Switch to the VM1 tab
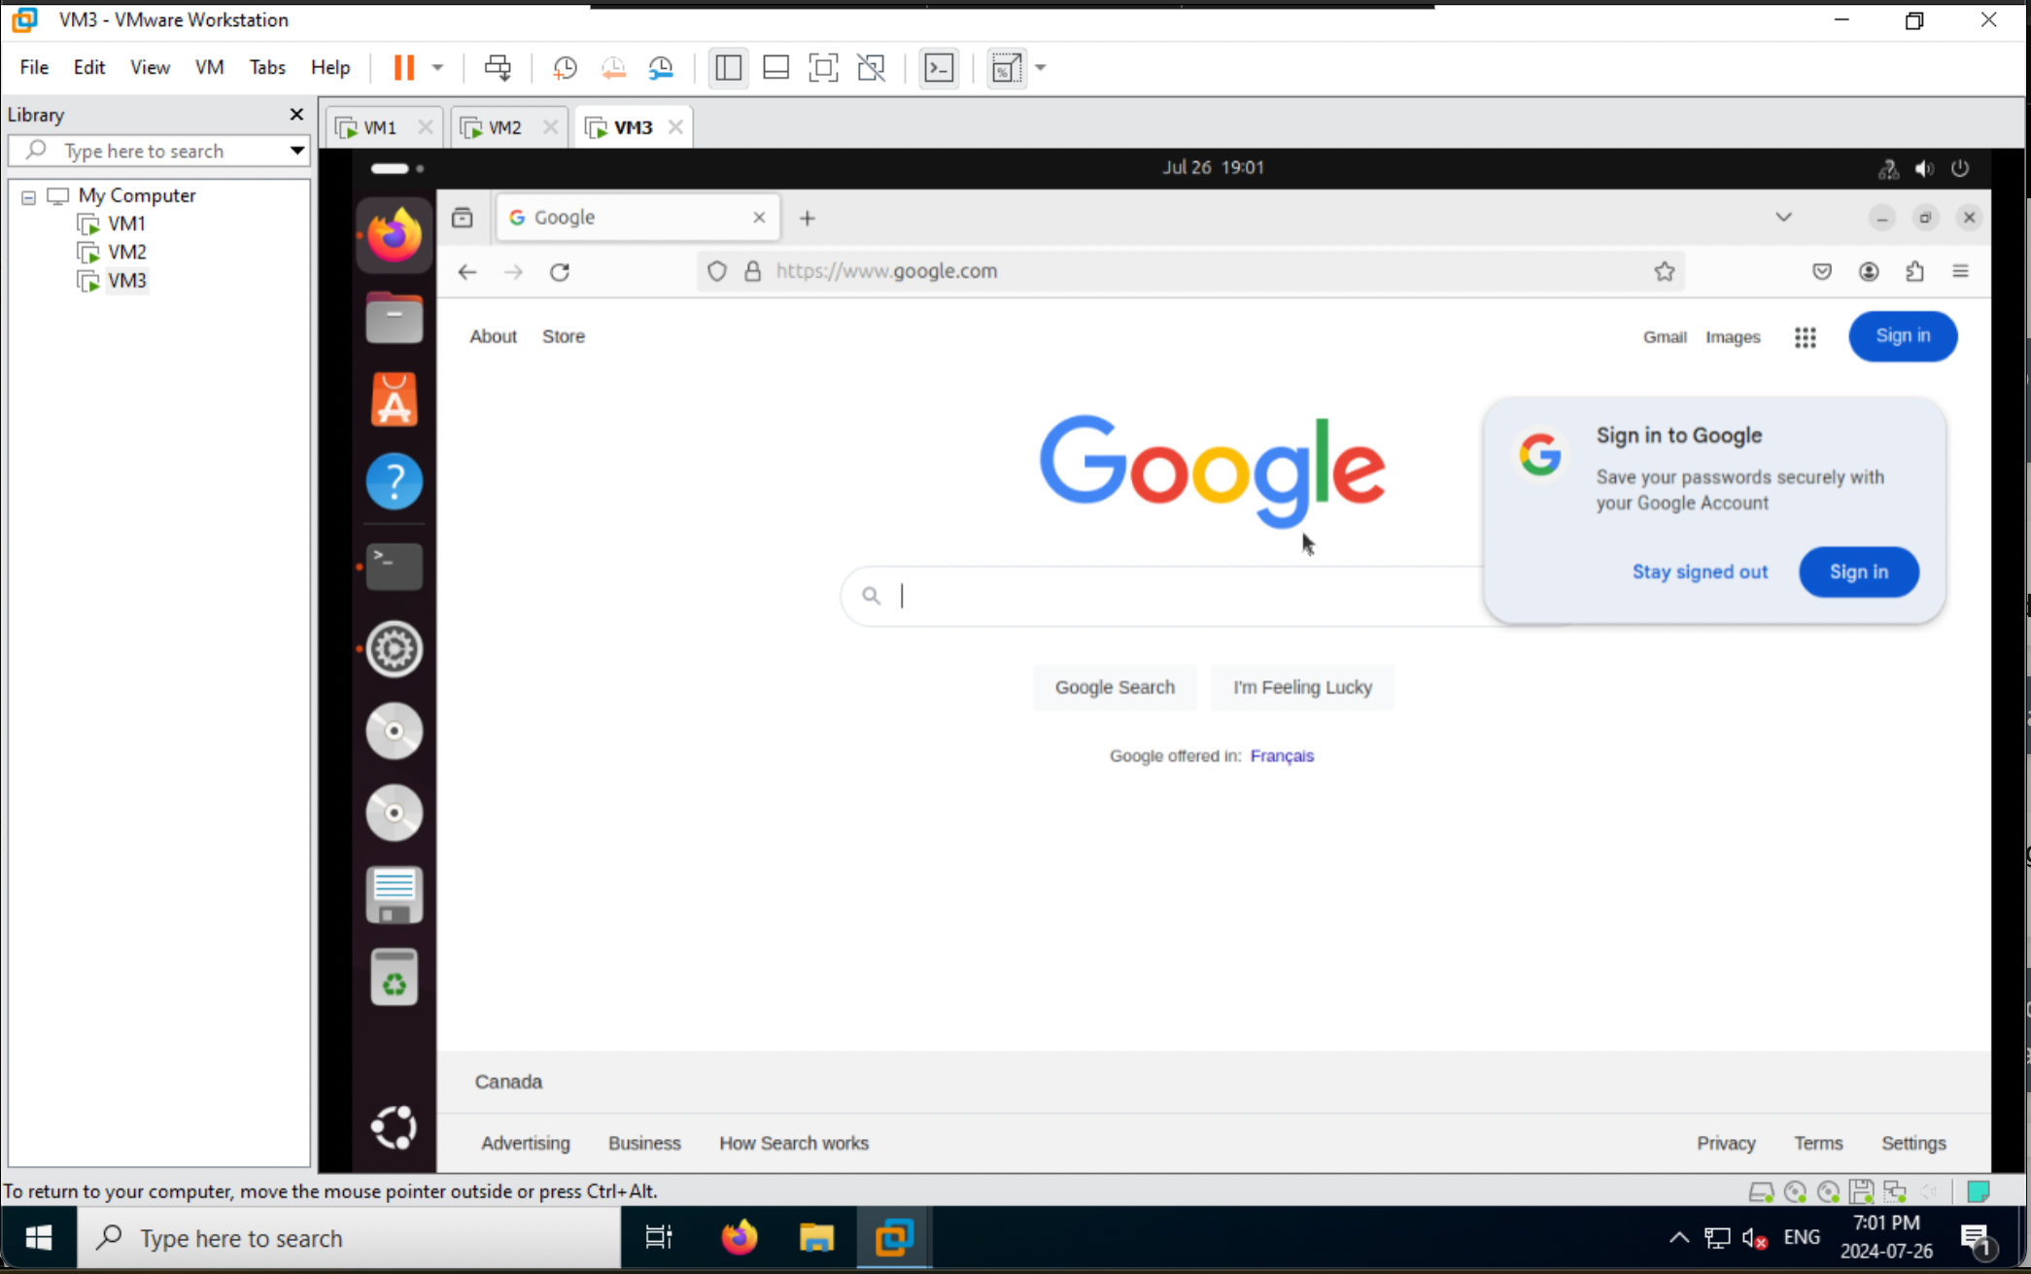The width and height of the screenshot is (2031, 1274). pyautogui.click(x=381, y=126)
